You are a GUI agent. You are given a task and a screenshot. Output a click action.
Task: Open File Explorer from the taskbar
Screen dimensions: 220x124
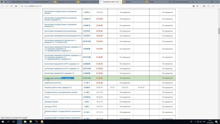click(25, 122)
